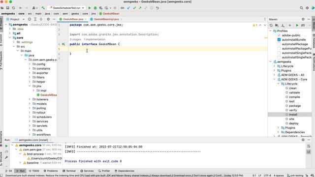
Task: Expand Dependencies node in Maven panel
Action: click(278, 132)
